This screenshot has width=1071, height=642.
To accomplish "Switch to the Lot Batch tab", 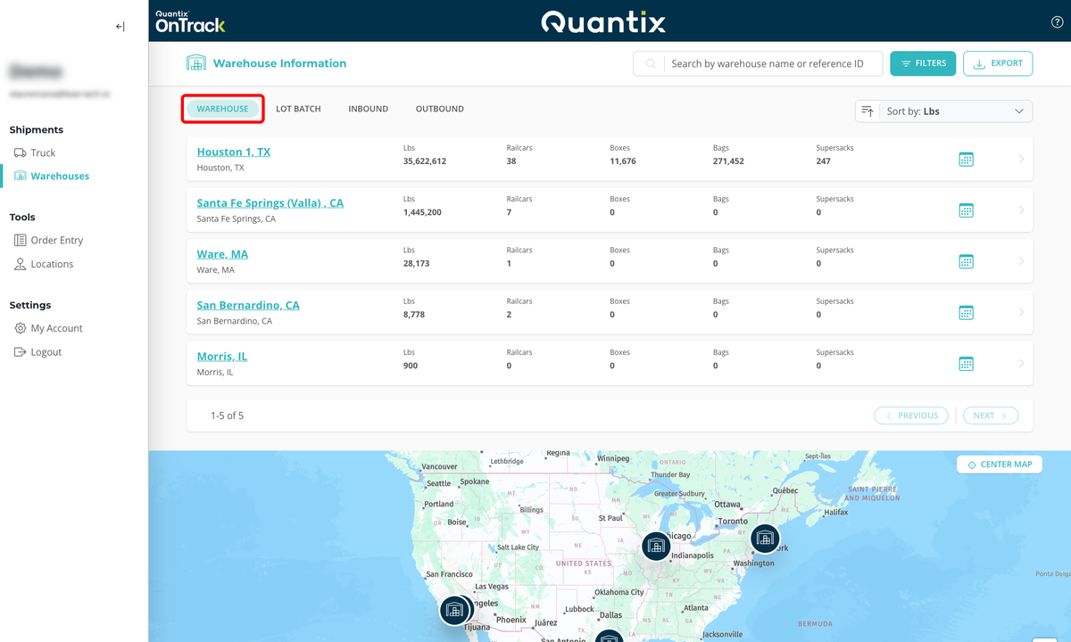I will [x=298, y=109].
